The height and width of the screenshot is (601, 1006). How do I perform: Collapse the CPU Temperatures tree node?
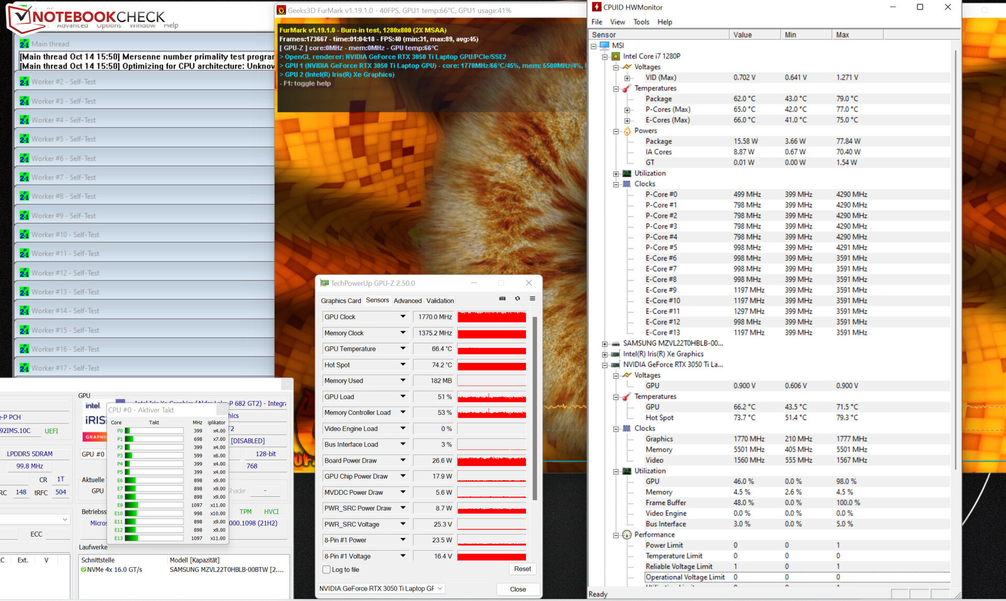(x=616, y=89)
